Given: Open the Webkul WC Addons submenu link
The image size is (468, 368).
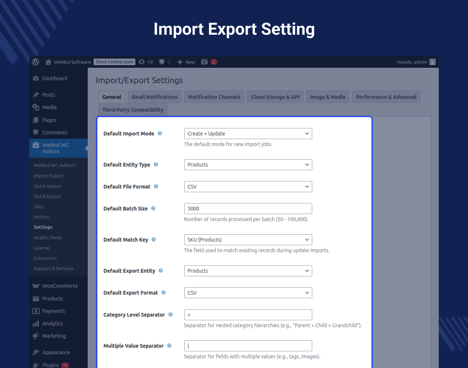Looking at the screenshot, I should pyautogui.click(x=54, y=165).
